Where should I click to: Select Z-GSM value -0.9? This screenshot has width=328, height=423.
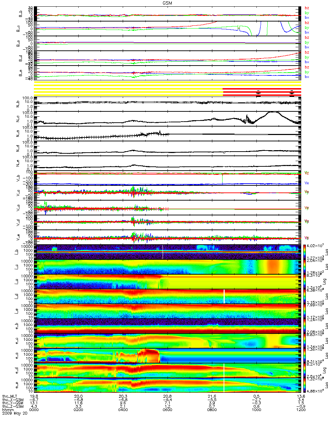pos(300,407)
